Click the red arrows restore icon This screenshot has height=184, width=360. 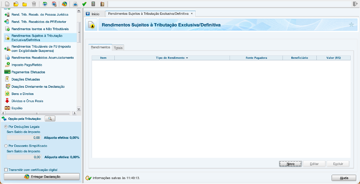click(54, 4)
